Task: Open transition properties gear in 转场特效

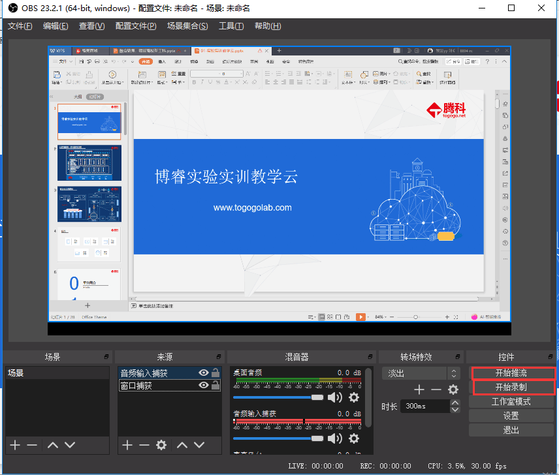Action: tap(453, 390)
